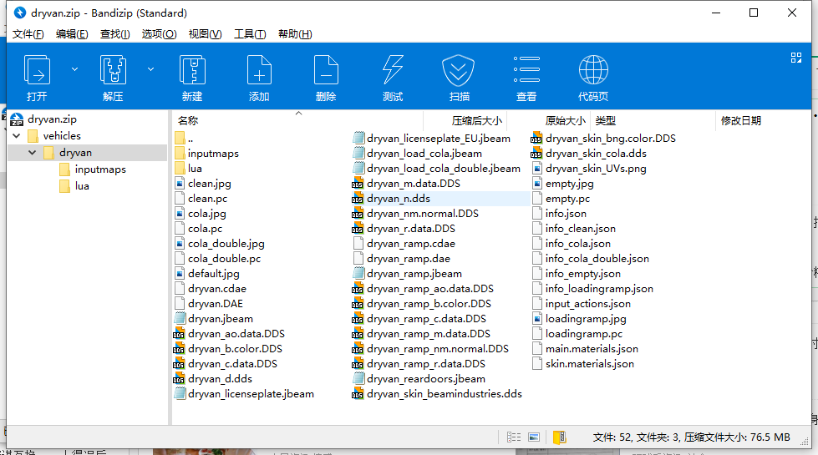Open the 选项(O) menu
This screenshot has height=455, width=818.
[x=159, y=34]
